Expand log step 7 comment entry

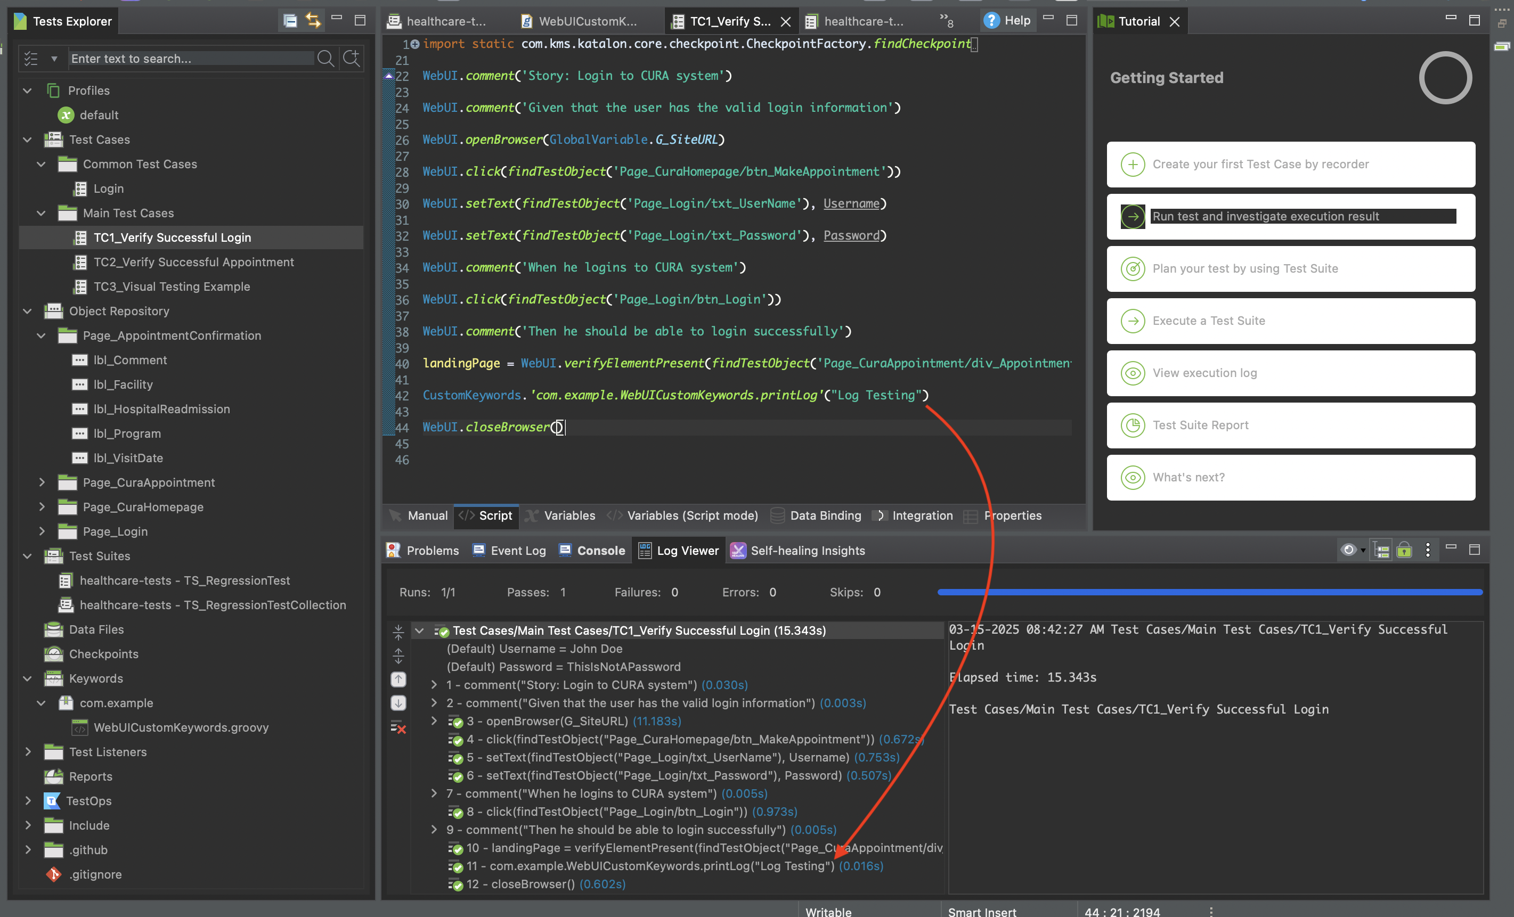434,793
